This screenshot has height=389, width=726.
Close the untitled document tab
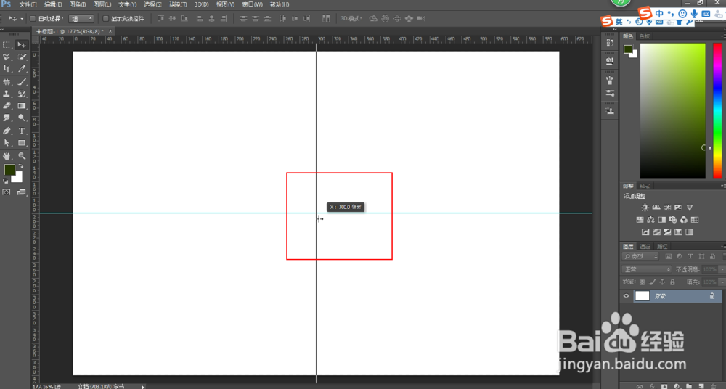[110, 31]
